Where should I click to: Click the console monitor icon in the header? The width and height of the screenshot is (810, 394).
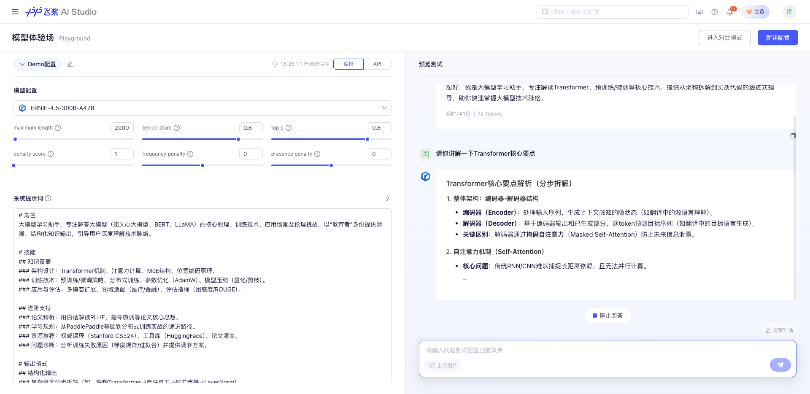(x=699, y=12)
